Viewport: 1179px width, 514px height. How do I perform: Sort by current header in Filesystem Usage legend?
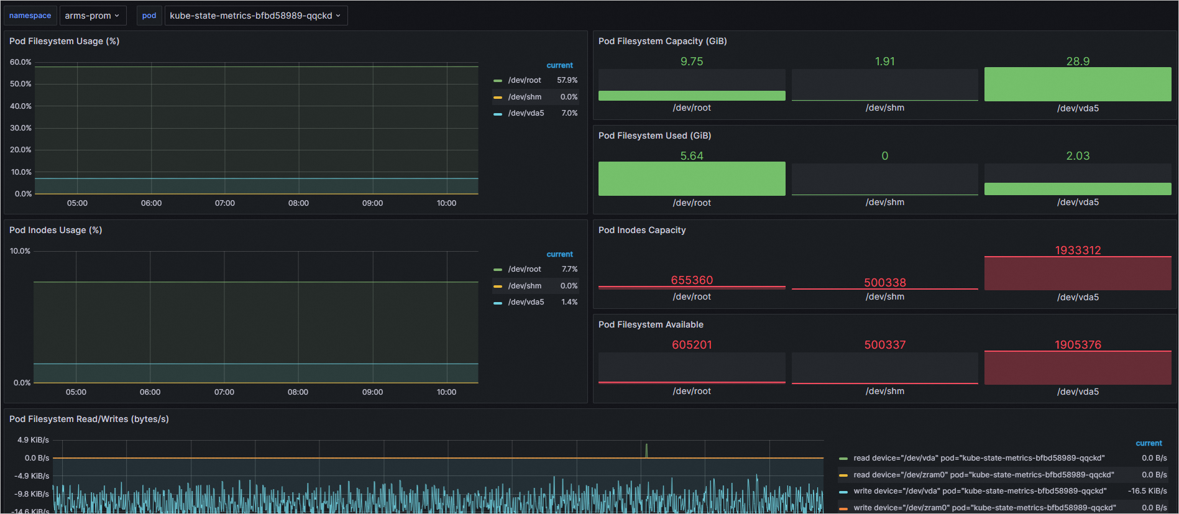coord(559,65)
